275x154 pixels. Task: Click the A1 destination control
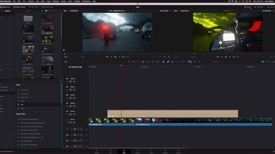(x=67, y=129)
